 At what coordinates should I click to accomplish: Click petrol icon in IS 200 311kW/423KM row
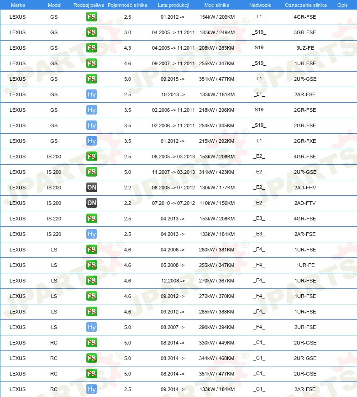(91, 172)
